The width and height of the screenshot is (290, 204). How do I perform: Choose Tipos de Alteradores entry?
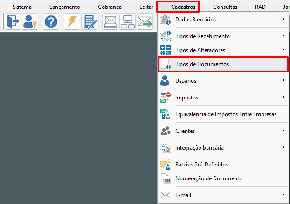tap(223, 50)
